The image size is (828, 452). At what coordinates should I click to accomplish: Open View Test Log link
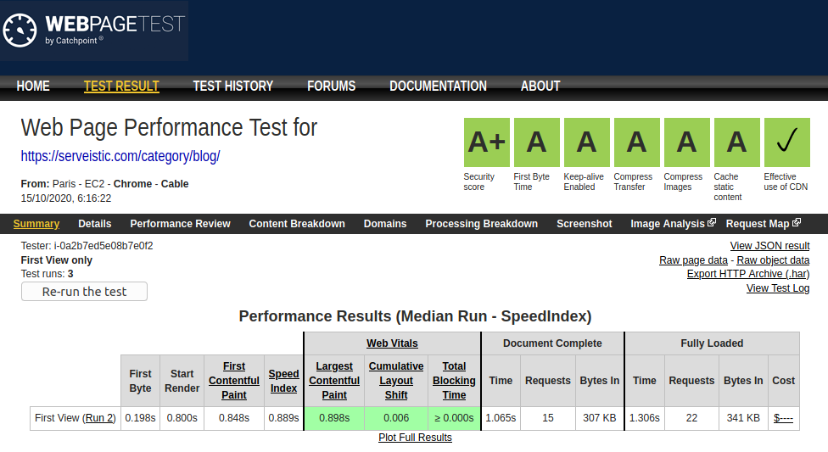coord(778,288)
